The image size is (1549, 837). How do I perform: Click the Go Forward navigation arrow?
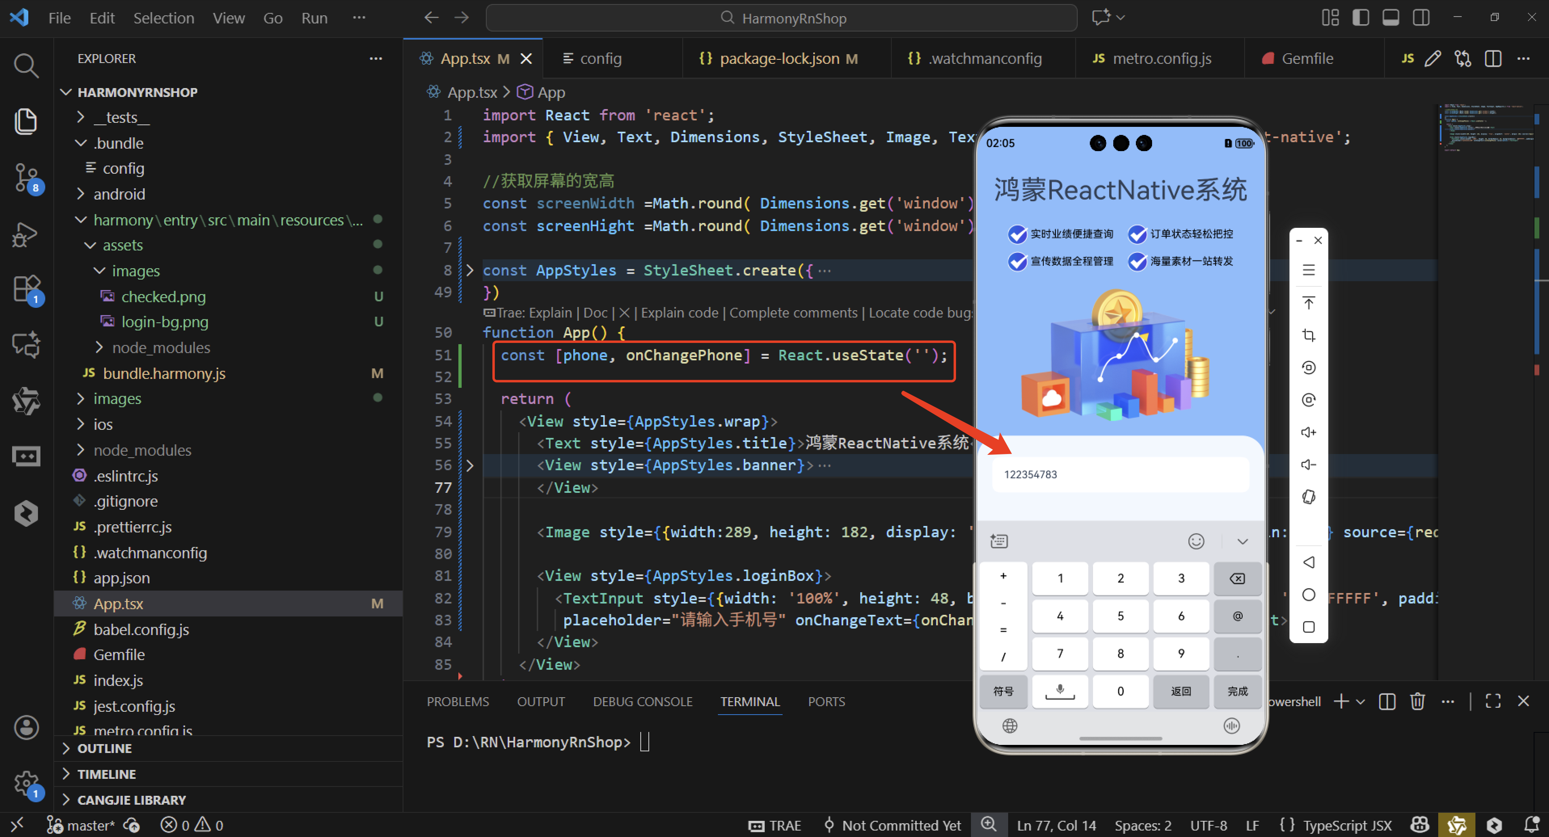pyautogui.click(x=461, y=17)
